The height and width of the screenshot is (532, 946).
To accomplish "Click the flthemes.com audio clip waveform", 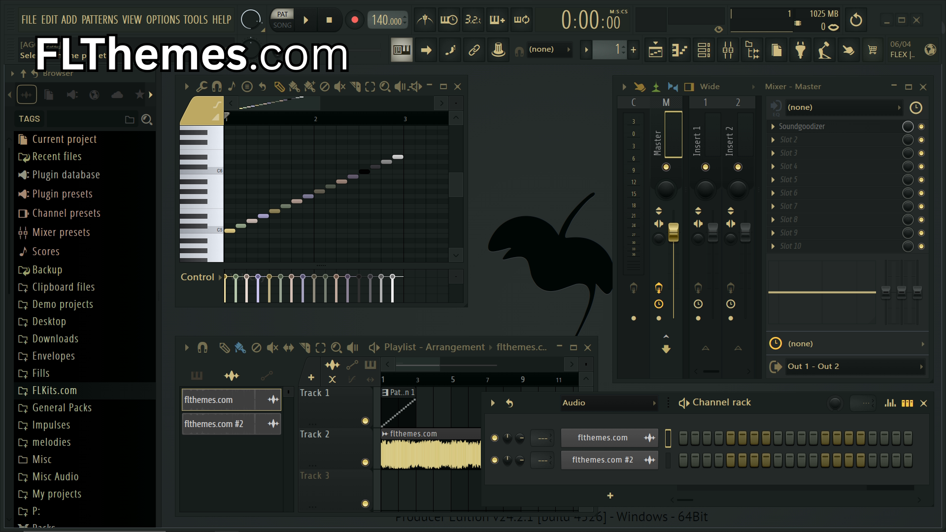I will click(x=431, y=454).
